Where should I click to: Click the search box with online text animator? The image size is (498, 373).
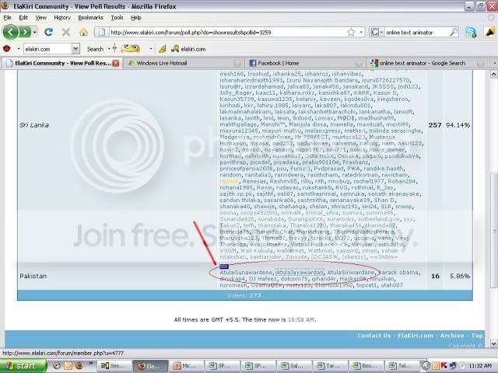click(416, 32)
